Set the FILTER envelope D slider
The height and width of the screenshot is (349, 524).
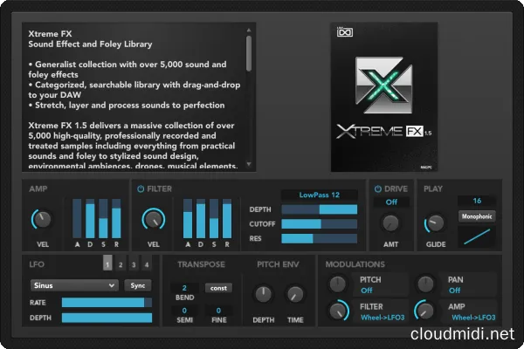coord(201,219)
